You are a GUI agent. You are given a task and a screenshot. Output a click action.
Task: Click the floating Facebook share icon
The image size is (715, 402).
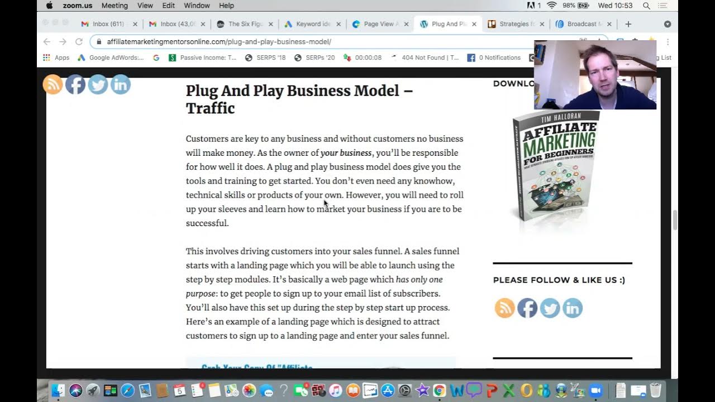click(x=75, y=84)
